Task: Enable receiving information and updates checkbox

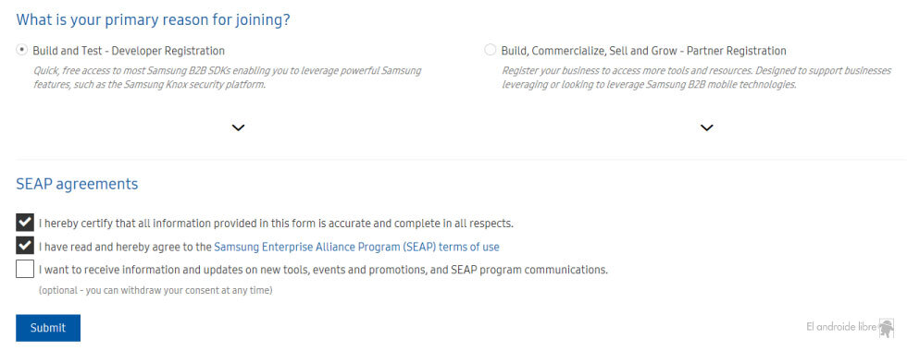Action: pos(25,269)
